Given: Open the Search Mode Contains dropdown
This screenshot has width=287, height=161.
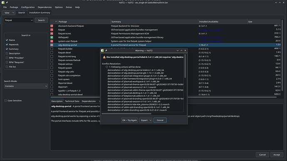Looking at the screenshot, I should (26, 86).
